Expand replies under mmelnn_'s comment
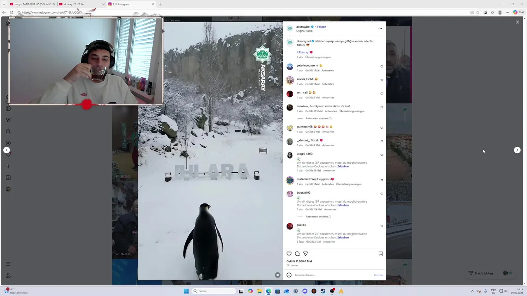Image resolution: width=527 pixels, height=296 pixels. pos(318,118)
